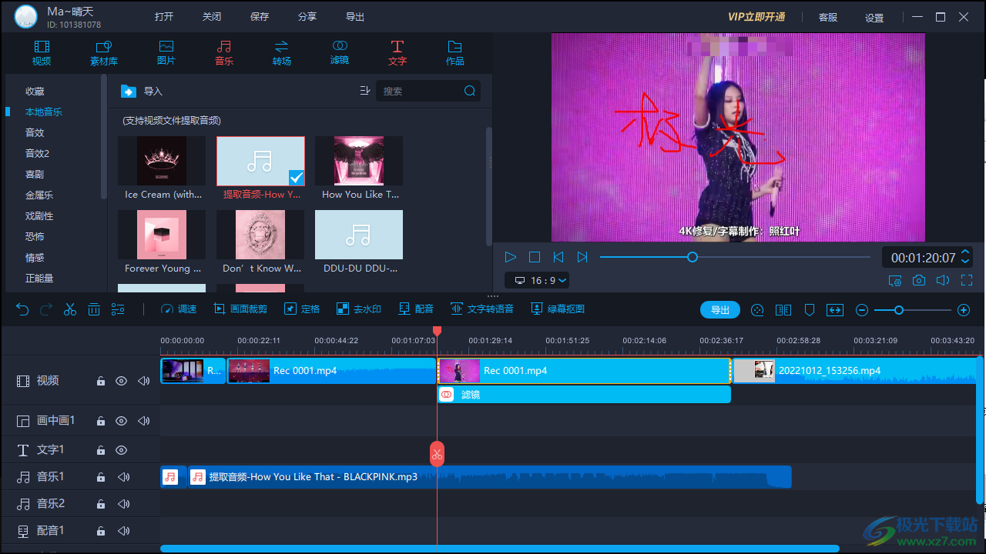
Task: Open the 16:9 aspect ratio dropdown
Action: [x=537, y=280]
